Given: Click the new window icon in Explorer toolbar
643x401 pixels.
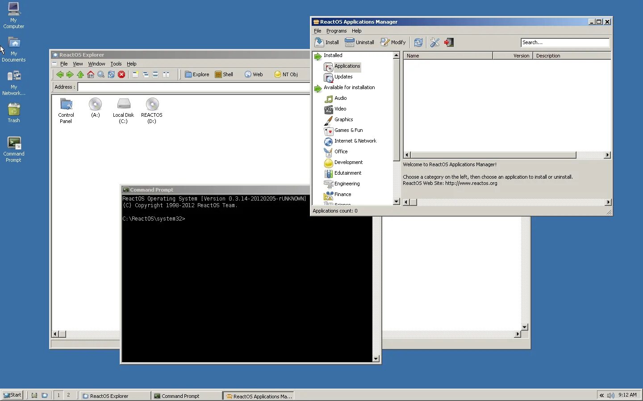Looking at the screenshot, I should [x=135, y=74].
